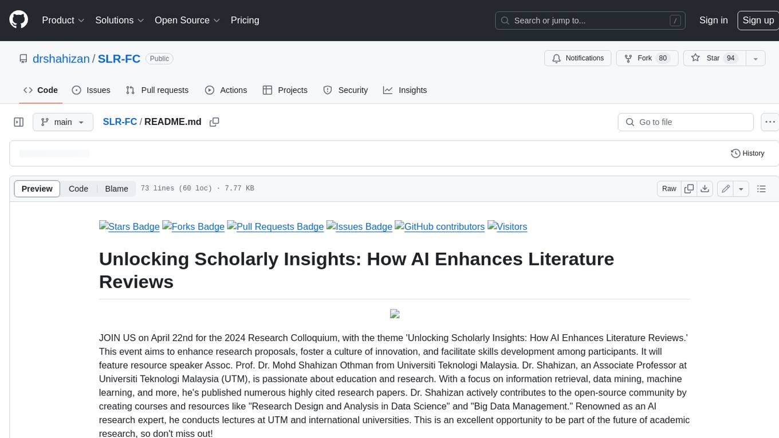This screenshot has width=779, height=438.
Task: Open the Sign up page
Action: click(758, 20)
